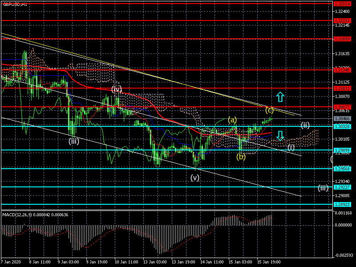Image resolution: width=356 pixels, height=267 pixels.
Task: Select the white (i) wave label
Action: coord(291,148)
